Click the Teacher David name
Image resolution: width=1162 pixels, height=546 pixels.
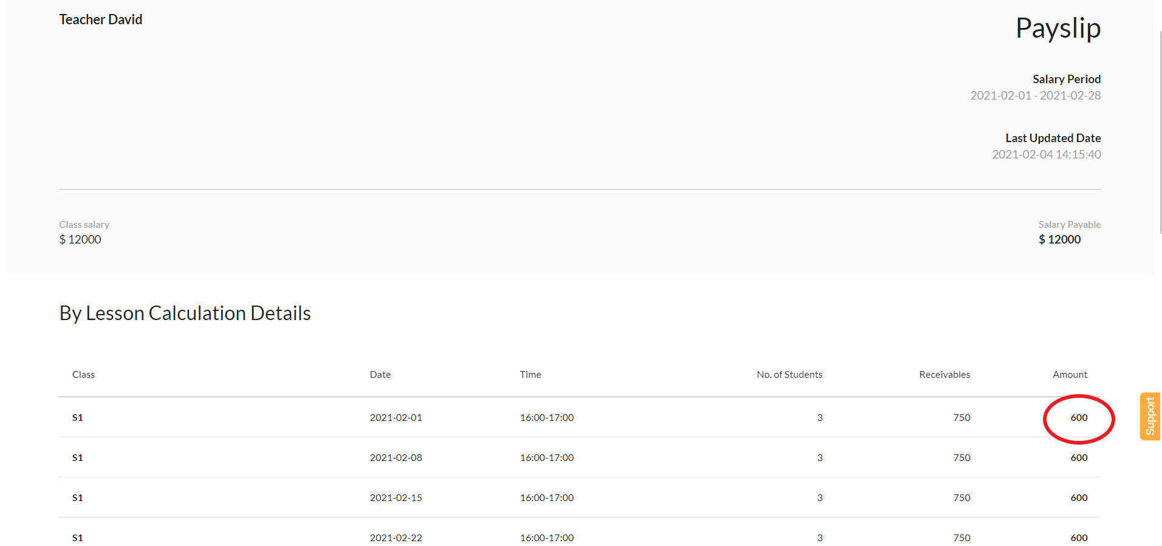click(x=101, y=19)
